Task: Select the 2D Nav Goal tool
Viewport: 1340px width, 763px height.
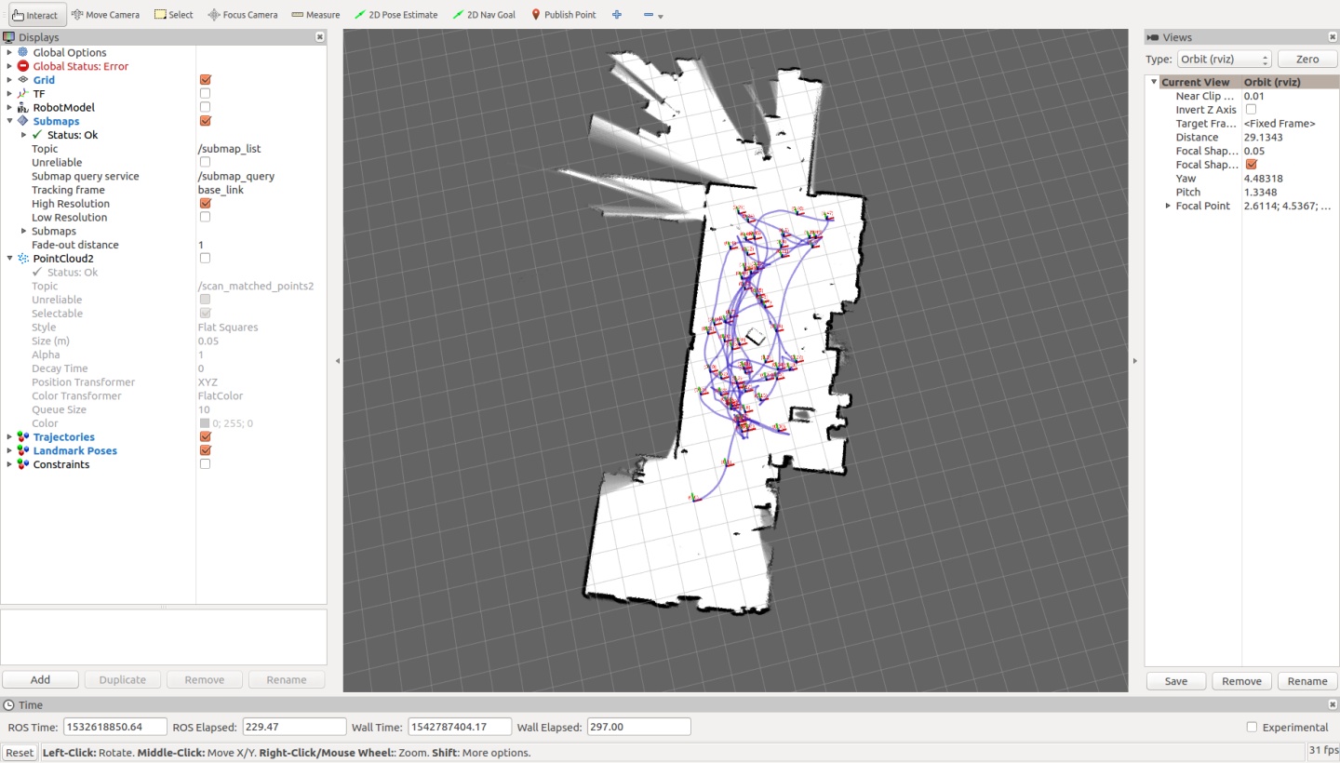Action: click(x=484, y=15)
